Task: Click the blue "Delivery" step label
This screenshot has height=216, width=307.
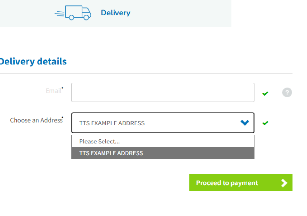Action: 115,13
